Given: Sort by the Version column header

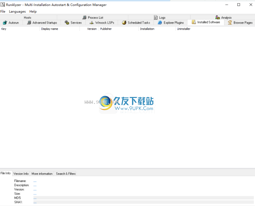Looking at the screenshot, I should pyautogui.click(x=89, y=29).
